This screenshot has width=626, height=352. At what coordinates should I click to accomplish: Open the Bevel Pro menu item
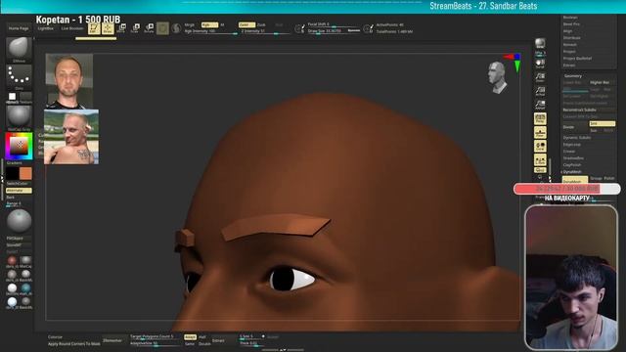pos(571,24)
